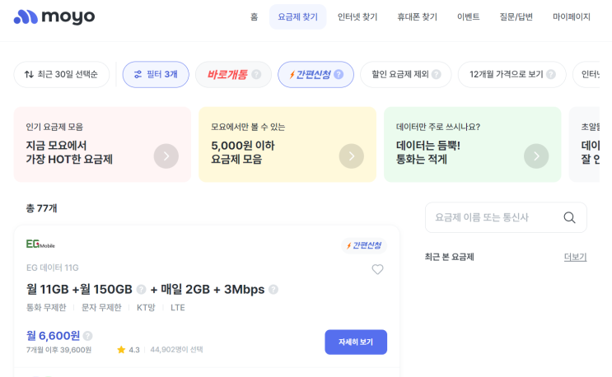Click the 데이터는 듬뿍 card arrow

click(x=536, y=156)
